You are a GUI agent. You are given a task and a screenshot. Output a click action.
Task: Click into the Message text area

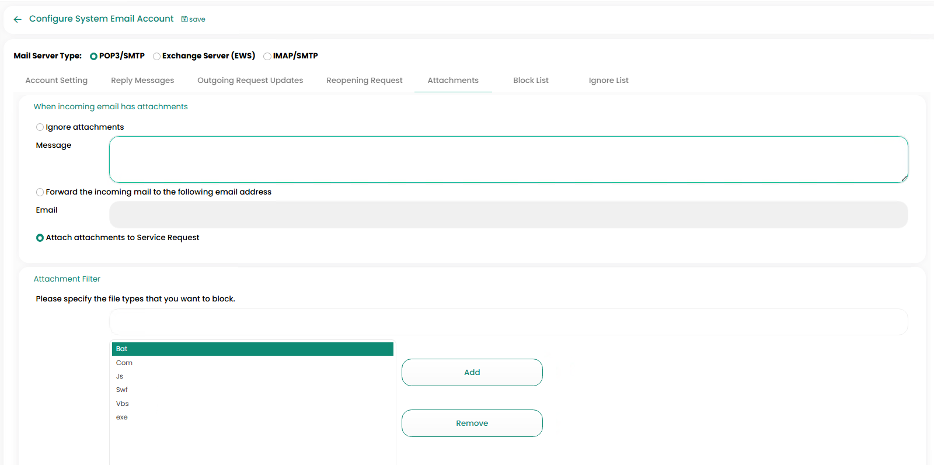pos(508,159)
